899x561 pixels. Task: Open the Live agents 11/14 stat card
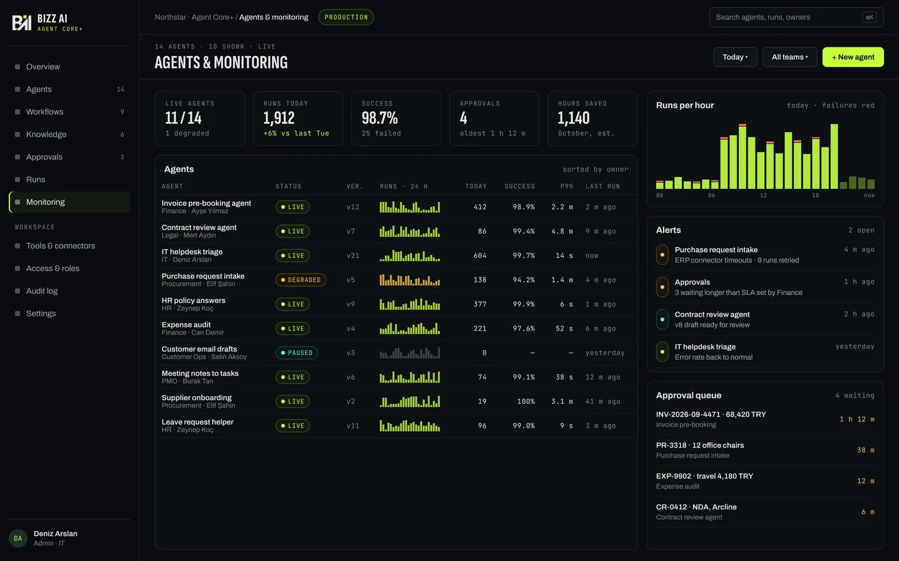click(x=200, y=118)
